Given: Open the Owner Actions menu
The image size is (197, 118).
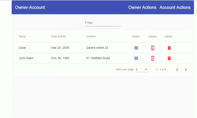Looking at the screenshot, I should (142, 8).
